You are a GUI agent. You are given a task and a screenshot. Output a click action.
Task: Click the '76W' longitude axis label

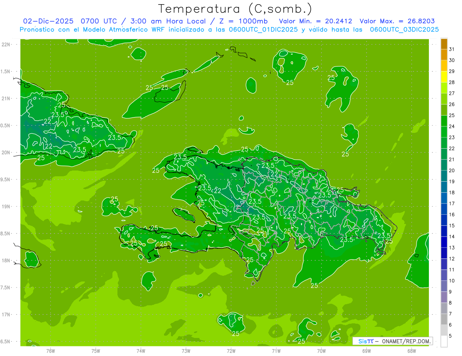click(50, 351)
